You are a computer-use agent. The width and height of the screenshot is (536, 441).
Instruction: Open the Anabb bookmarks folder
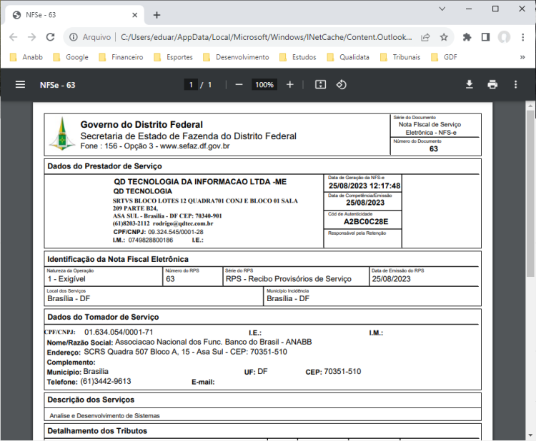pyautogui.click(x=26, y=57)
